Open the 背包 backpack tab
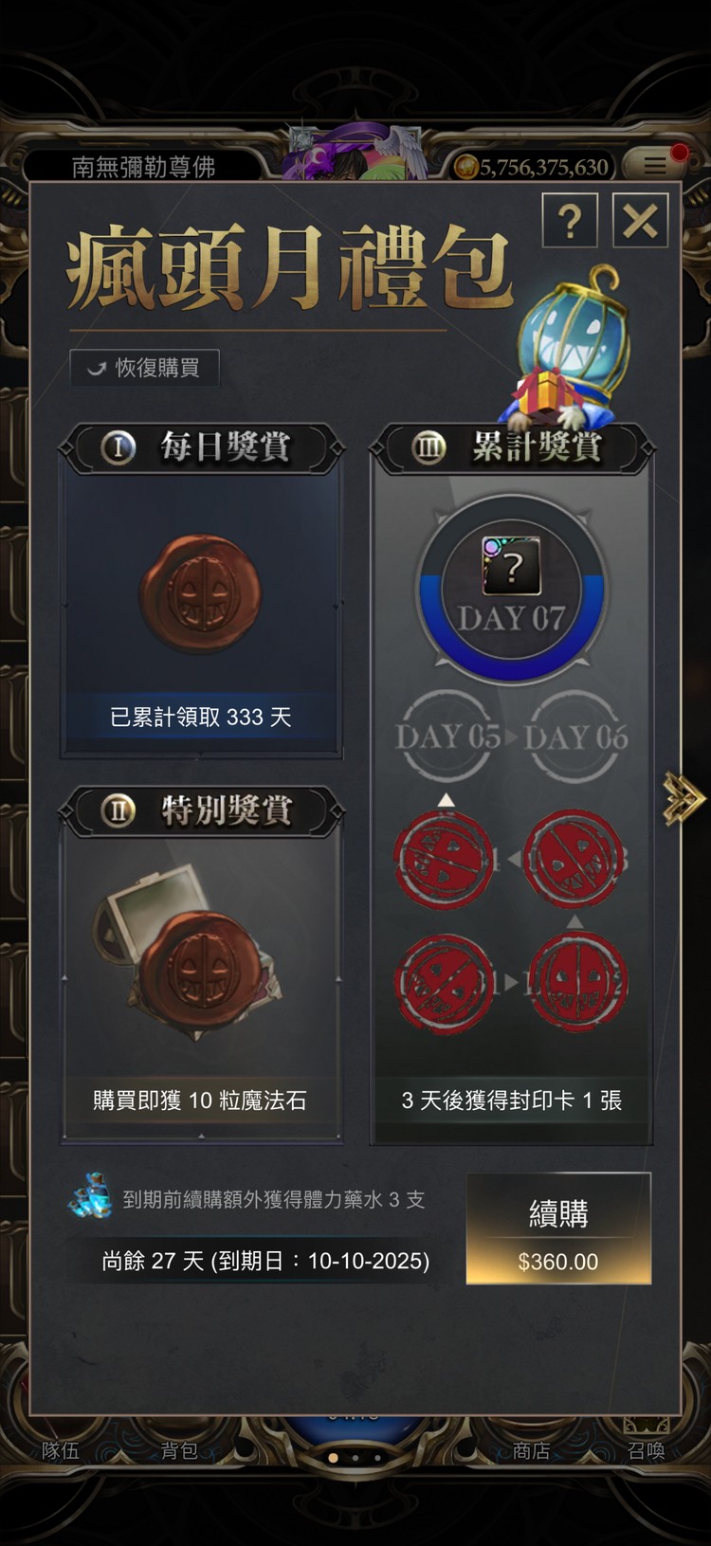This screenshot has height=1546, width=711. [179, 1450]
